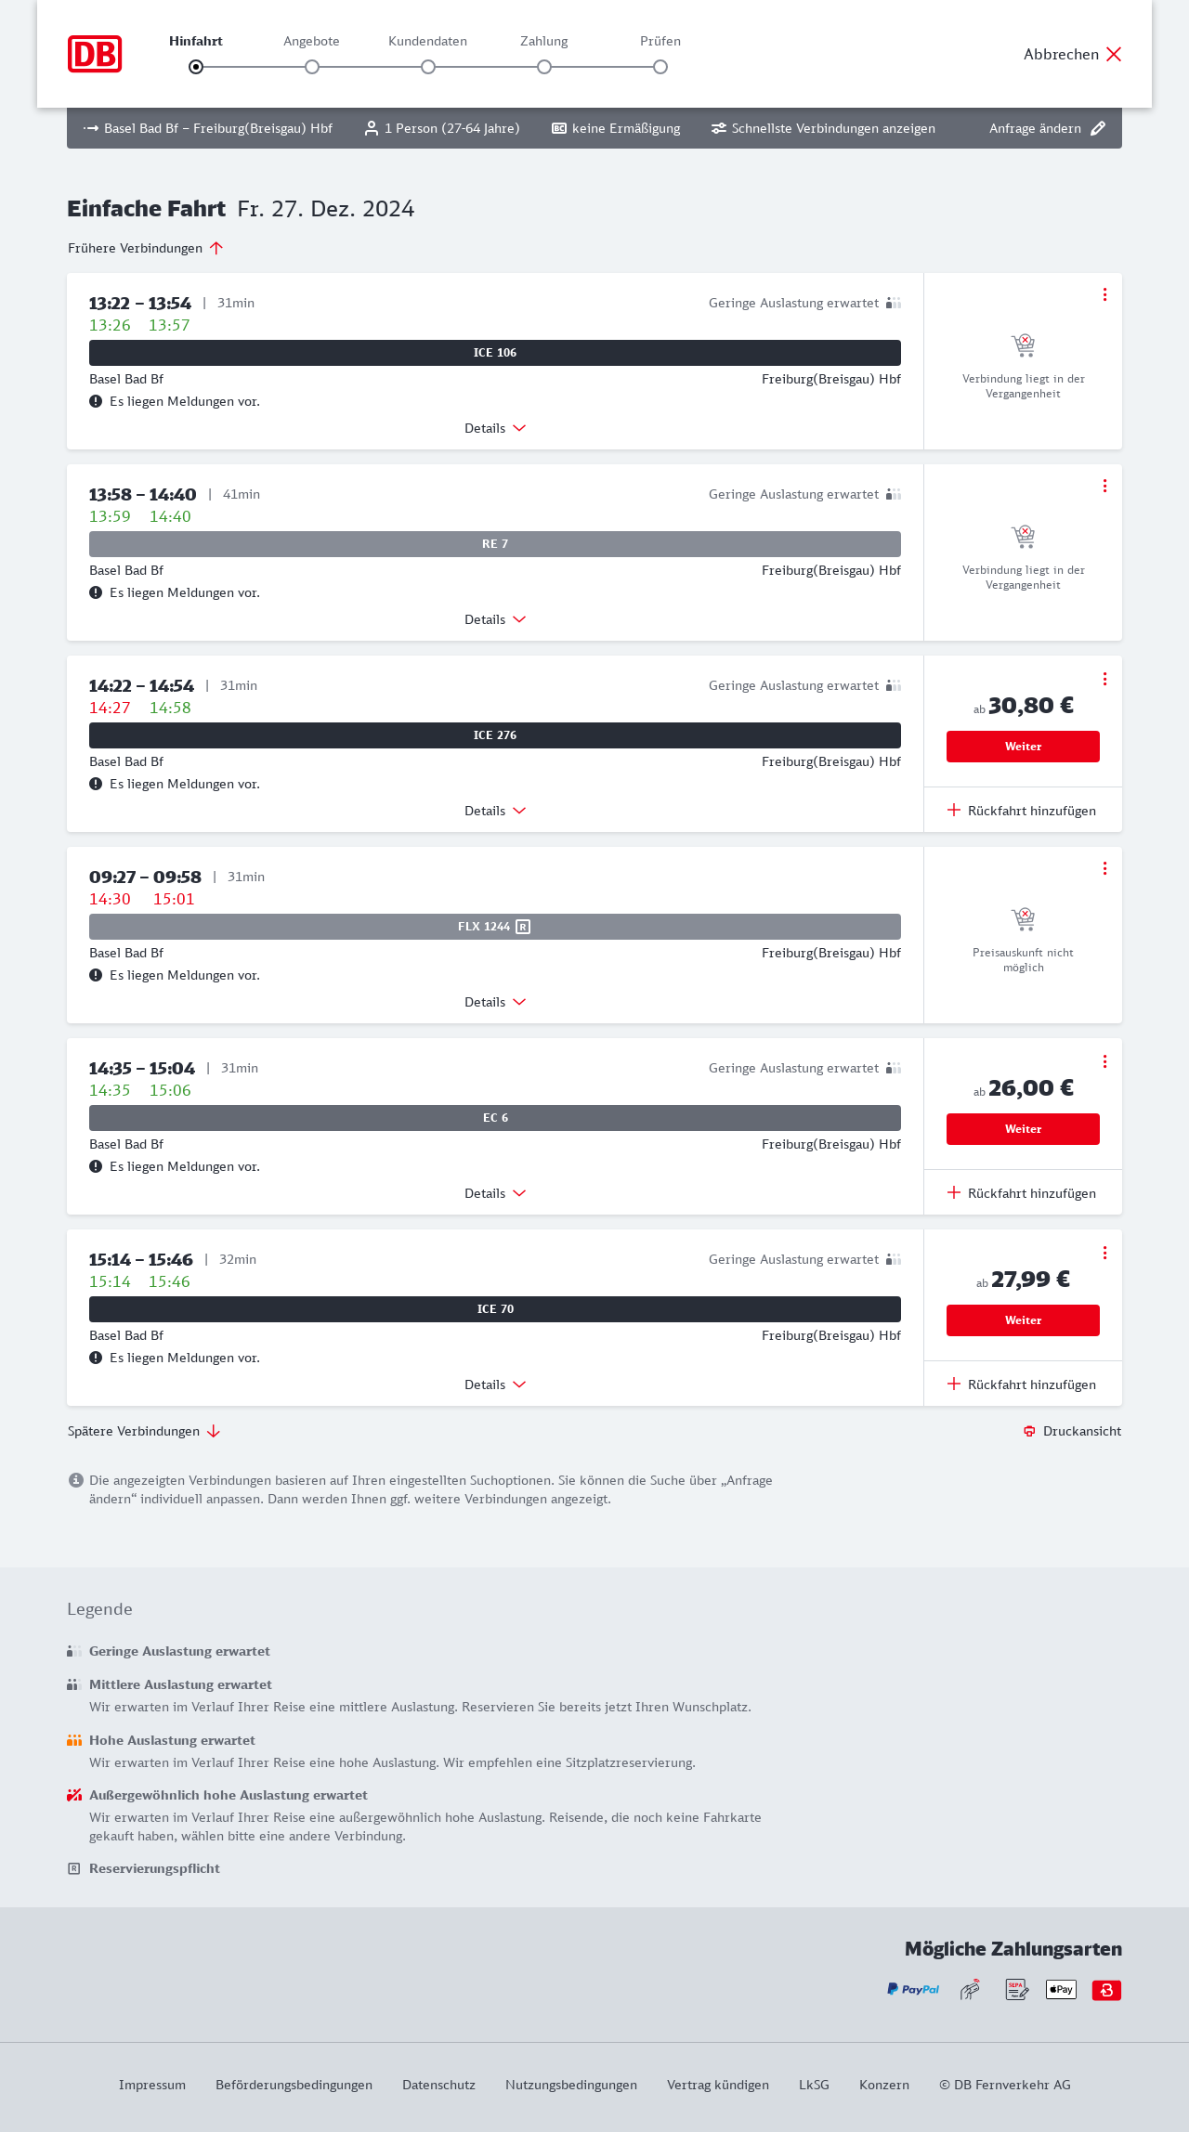Click the Hinfahrt step label
The height and width of the screenshot is (2132, 1189).
click(196, 41)
